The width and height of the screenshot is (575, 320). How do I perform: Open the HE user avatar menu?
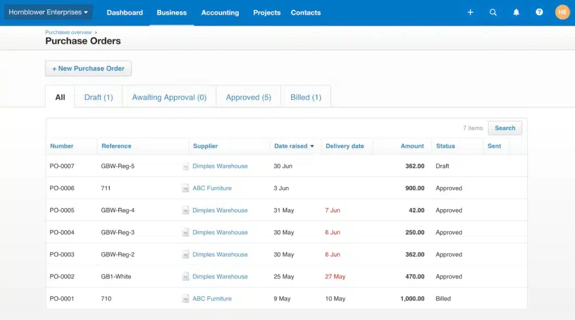tap(562, 12)
